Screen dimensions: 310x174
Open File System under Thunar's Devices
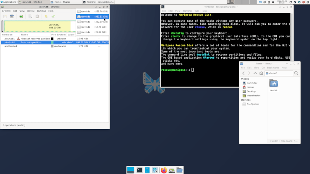coord(253,104)
